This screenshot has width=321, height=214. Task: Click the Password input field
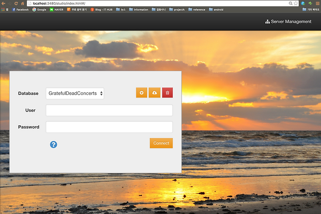click(x=109, y=127)
